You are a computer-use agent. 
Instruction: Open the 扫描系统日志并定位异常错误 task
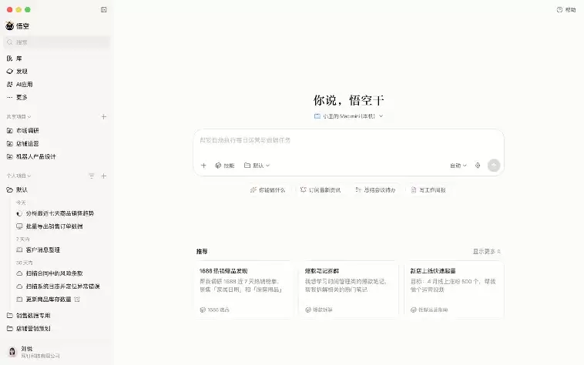(x=62, y=286)
